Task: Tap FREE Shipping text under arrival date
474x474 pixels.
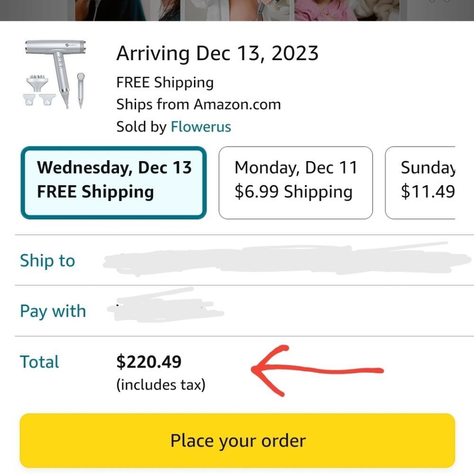Action: point(164,82)
